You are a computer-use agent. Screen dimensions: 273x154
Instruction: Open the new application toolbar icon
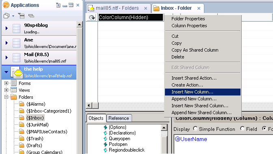6,16
